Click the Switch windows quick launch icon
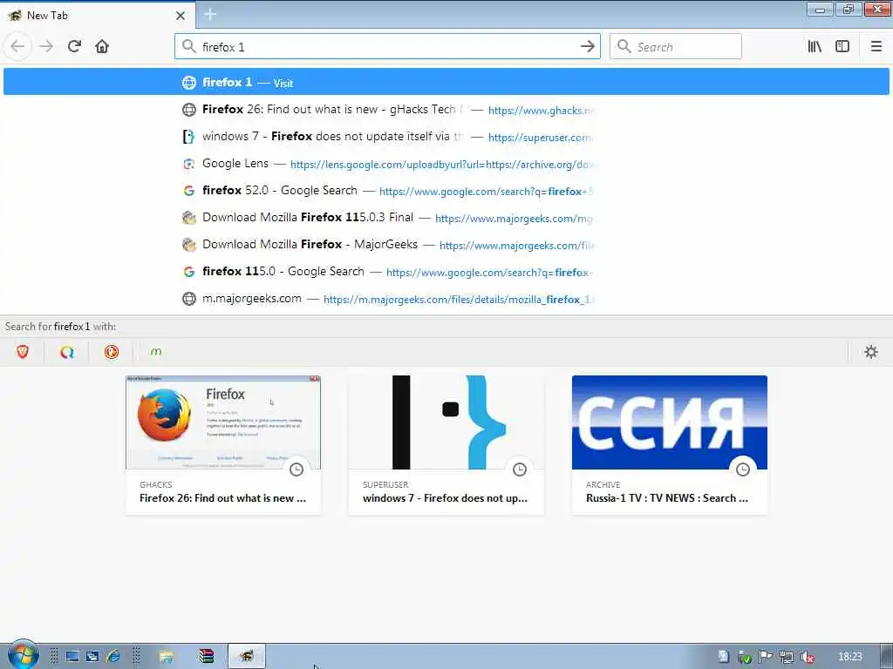Screen dimensions: 893x669 coord(92,657)
